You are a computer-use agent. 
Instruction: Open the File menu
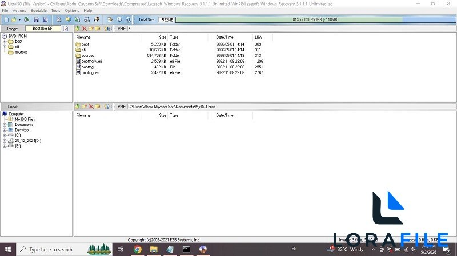[x=5, y=10]
